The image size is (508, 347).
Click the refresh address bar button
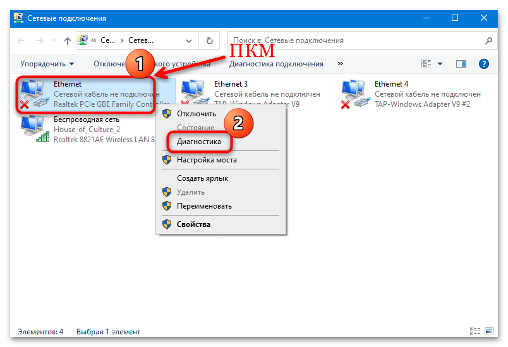click(x=209, y=41)
